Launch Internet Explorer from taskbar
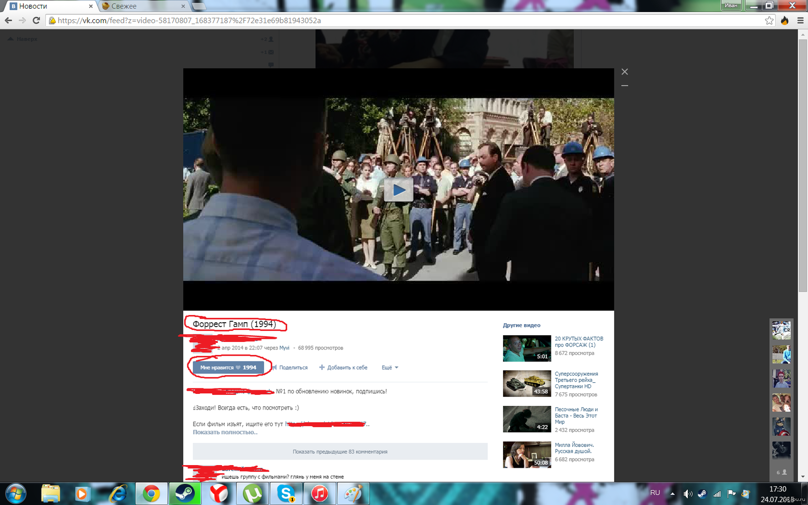Screen dimensions: 808x505 tap(118, 493)
